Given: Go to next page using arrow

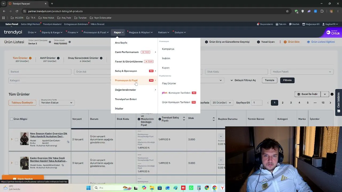Looking at the screenshot, I should (330, 103).
